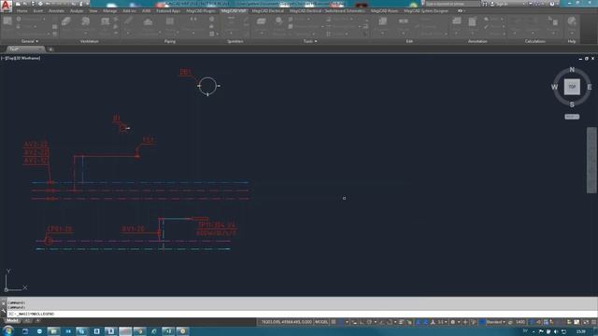Screen dimensions: 598x336
Task: Click the Open folder icon in quick access toolbar
Action: click(x=25, y=4)
